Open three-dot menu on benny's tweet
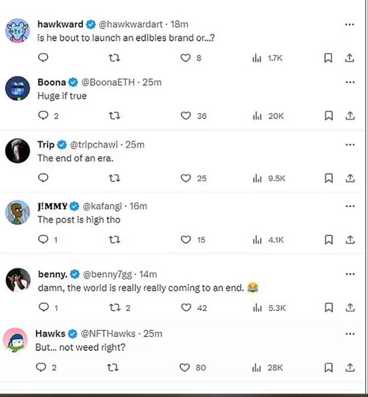 (350, 274)
